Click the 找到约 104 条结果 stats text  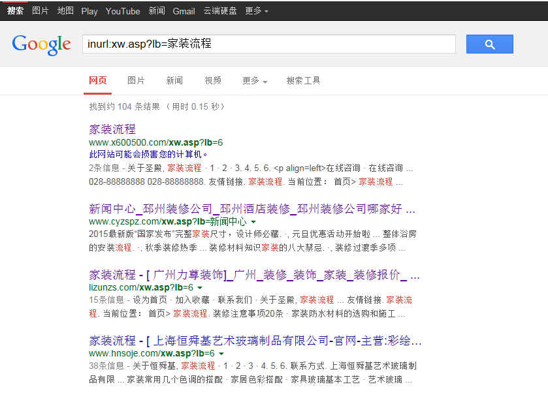coord(157,106)
